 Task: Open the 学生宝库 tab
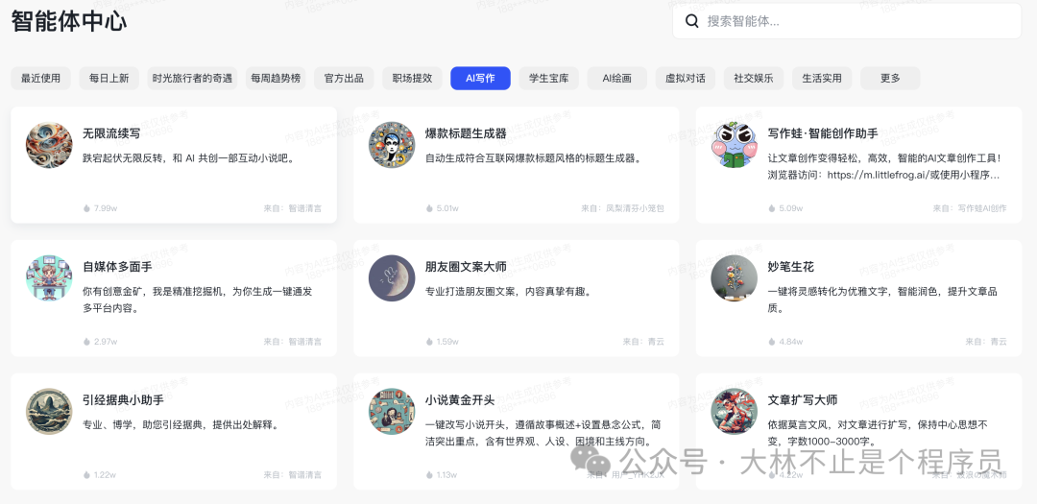point(549,78)
